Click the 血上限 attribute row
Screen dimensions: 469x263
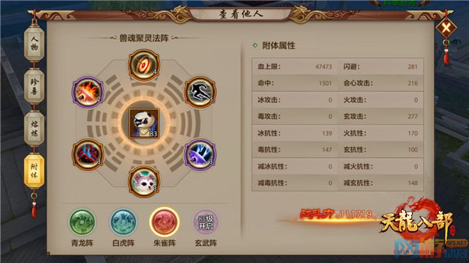pyautogui.click(x=295, y=67)
